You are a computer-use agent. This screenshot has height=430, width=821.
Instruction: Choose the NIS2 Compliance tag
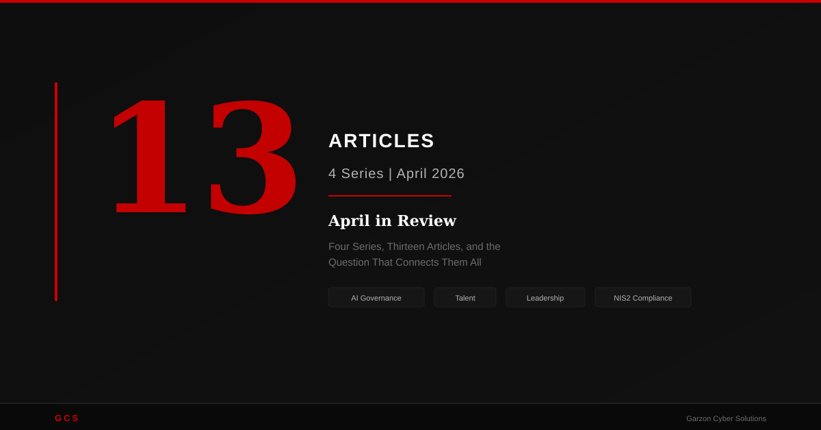643,298
